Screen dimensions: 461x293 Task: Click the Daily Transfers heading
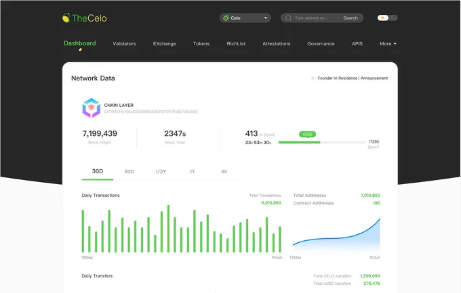[x=97, y=276]
